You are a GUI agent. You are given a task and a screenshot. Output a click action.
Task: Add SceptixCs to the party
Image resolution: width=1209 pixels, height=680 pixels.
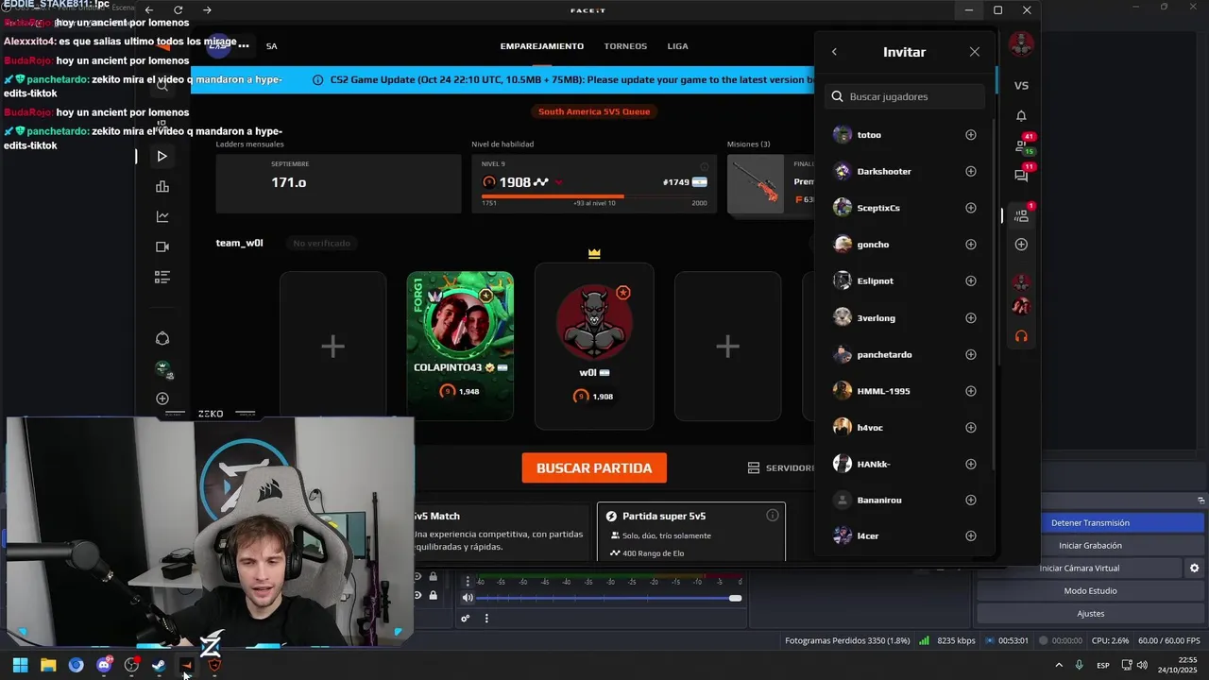[x=971, y=208]
